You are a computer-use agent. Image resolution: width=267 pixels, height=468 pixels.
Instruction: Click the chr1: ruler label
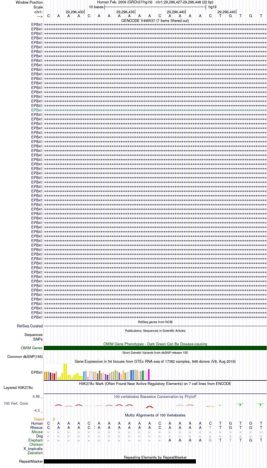[39, 12]
